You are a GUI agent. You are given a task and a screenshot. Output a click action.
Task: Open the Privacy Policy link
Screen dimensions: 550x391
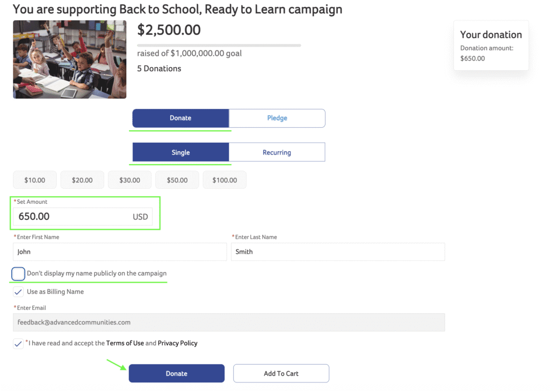(178, 343)
